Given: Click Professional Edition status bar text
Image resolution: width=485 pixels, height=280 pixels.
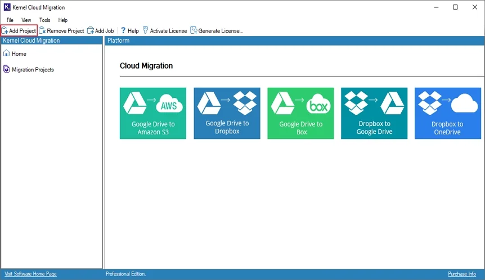Looking at the screenshot, I should [x=125, y=274].
